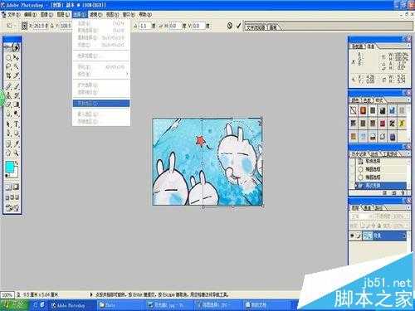
Task: Select the Path Selection tool
Action: pyautogui.click(x=8, y=124)
